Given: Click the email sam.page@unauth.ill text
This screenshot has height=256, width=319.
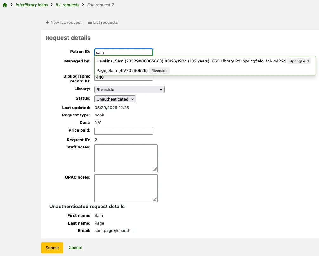Looking at the screenshot, I should click(114, 231).
